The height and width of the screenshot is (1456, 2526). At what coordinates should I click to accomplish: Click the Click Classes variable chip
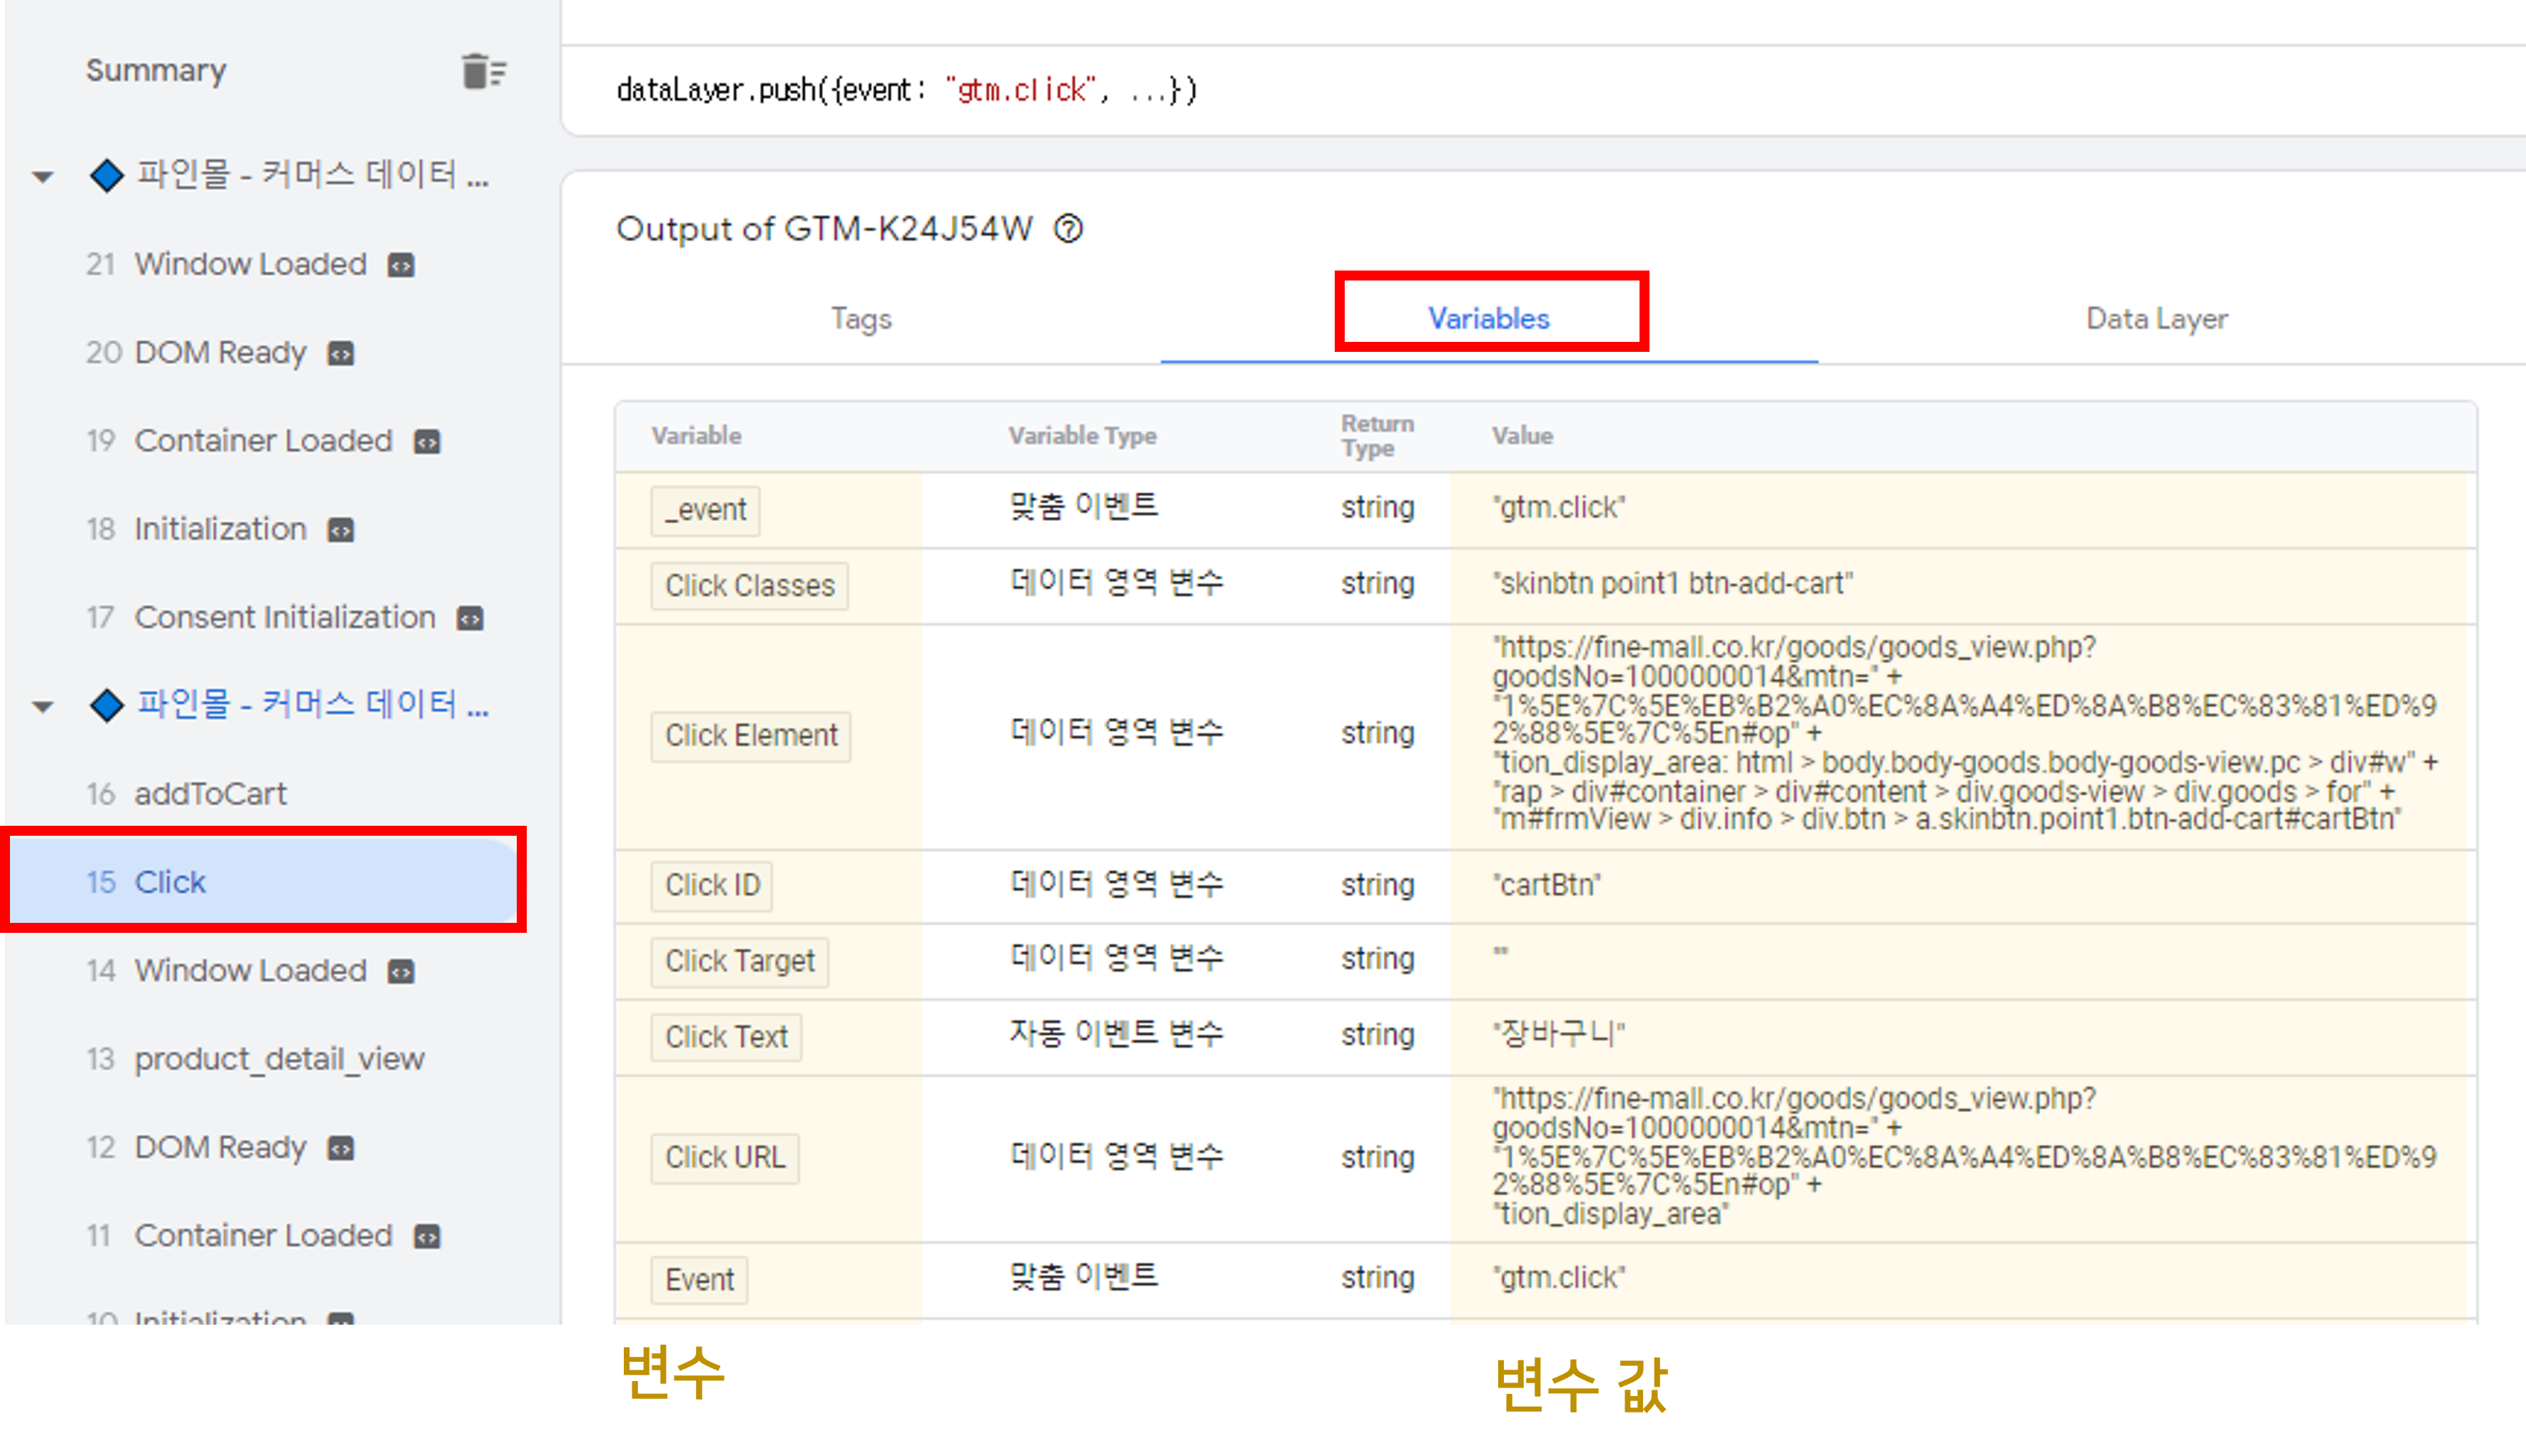[x=749, y=586]
